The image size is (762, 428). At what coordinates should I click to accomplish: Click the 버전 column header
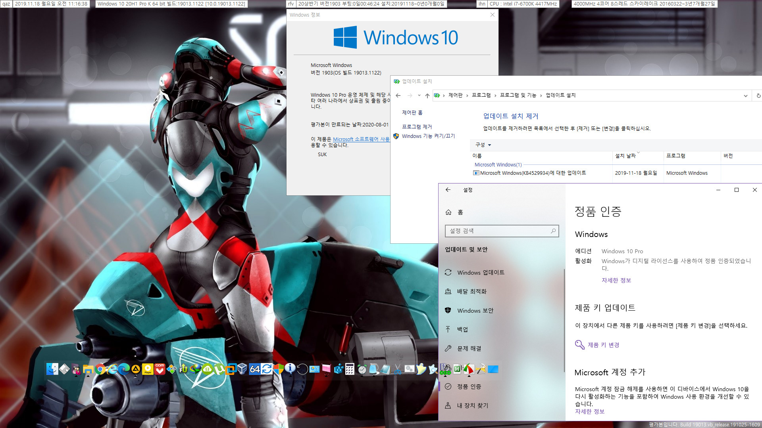[741, 156]
